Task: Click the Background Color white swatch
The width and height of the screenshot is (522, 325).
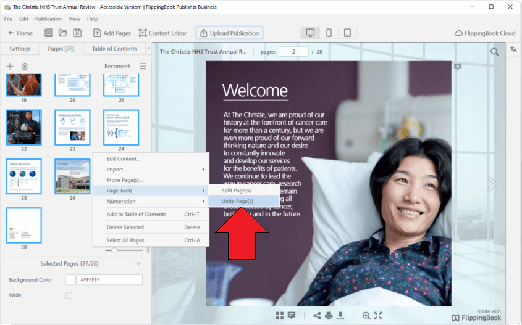Action: [x=70, y=280]
